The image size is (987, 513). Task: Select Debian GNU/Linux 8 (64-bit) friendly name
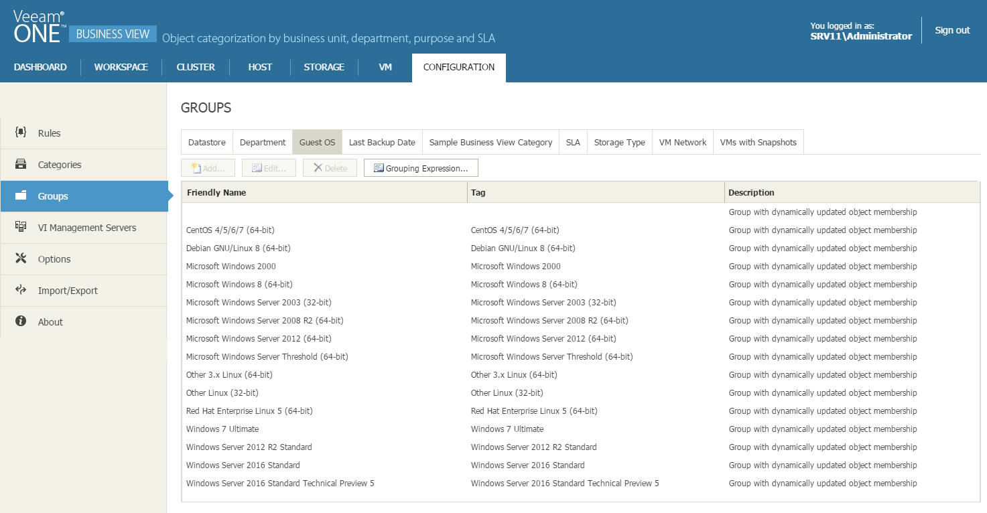click(239, 248)
